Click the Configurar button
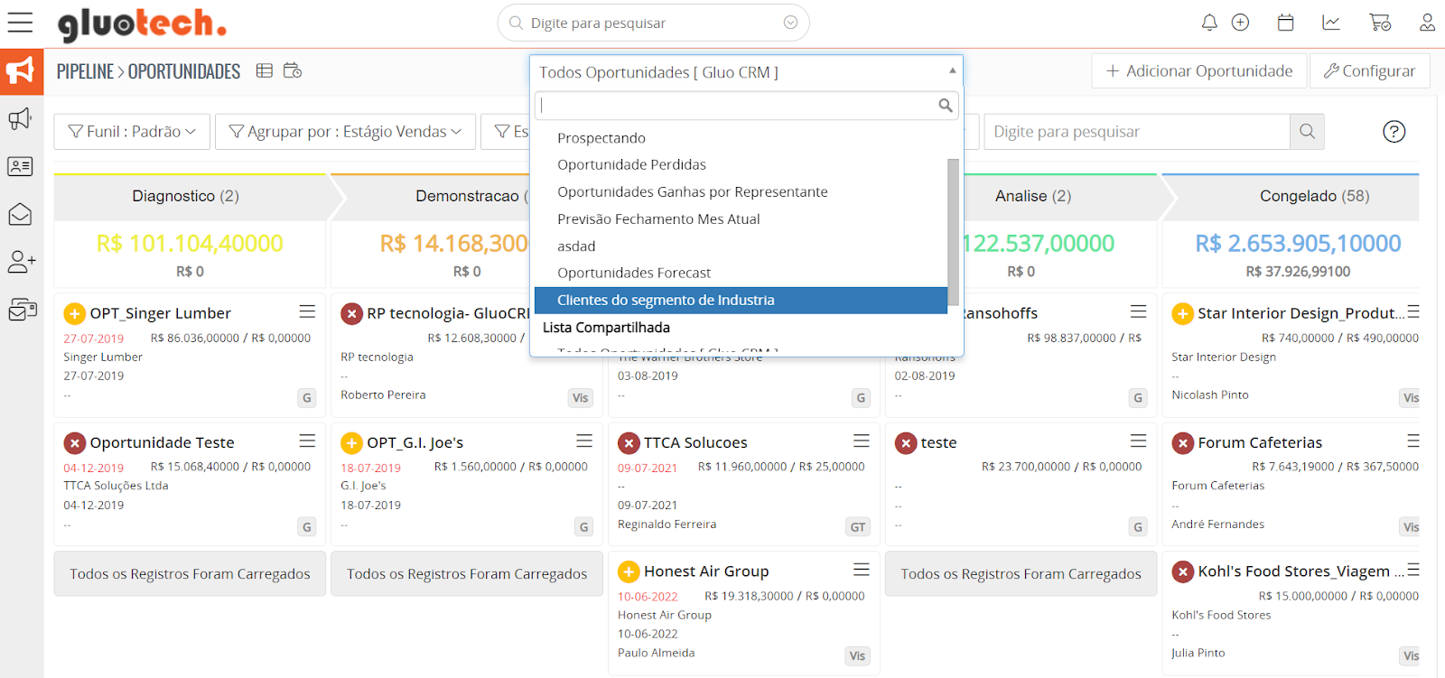Viewport: 1445px width, 678px height. coord(1370,70)
